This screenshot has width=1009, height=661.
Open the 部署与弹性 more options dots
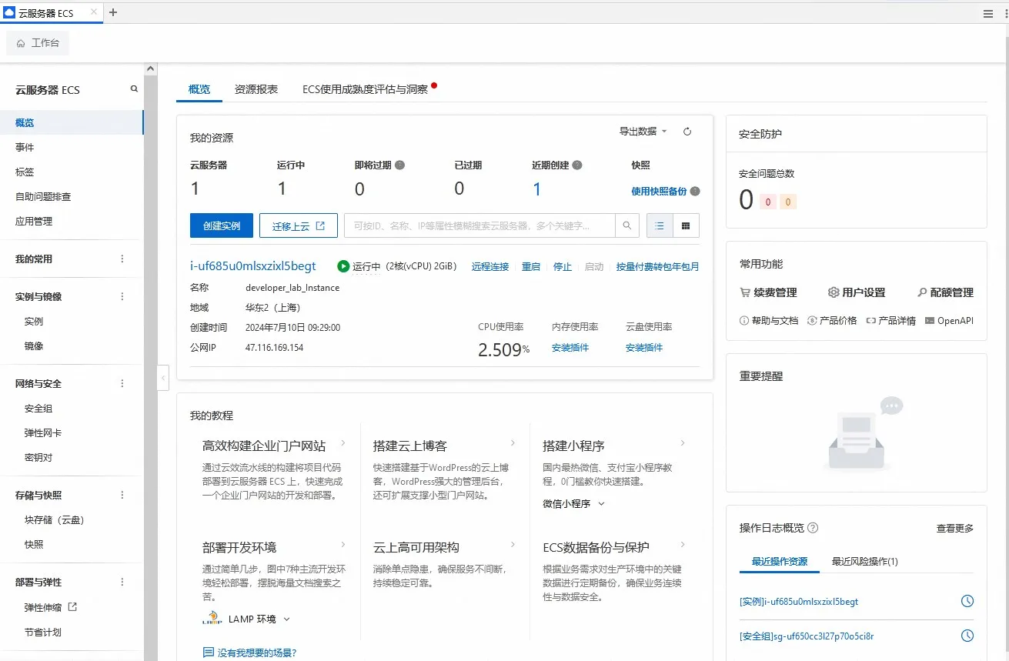(x=122, y=582)
